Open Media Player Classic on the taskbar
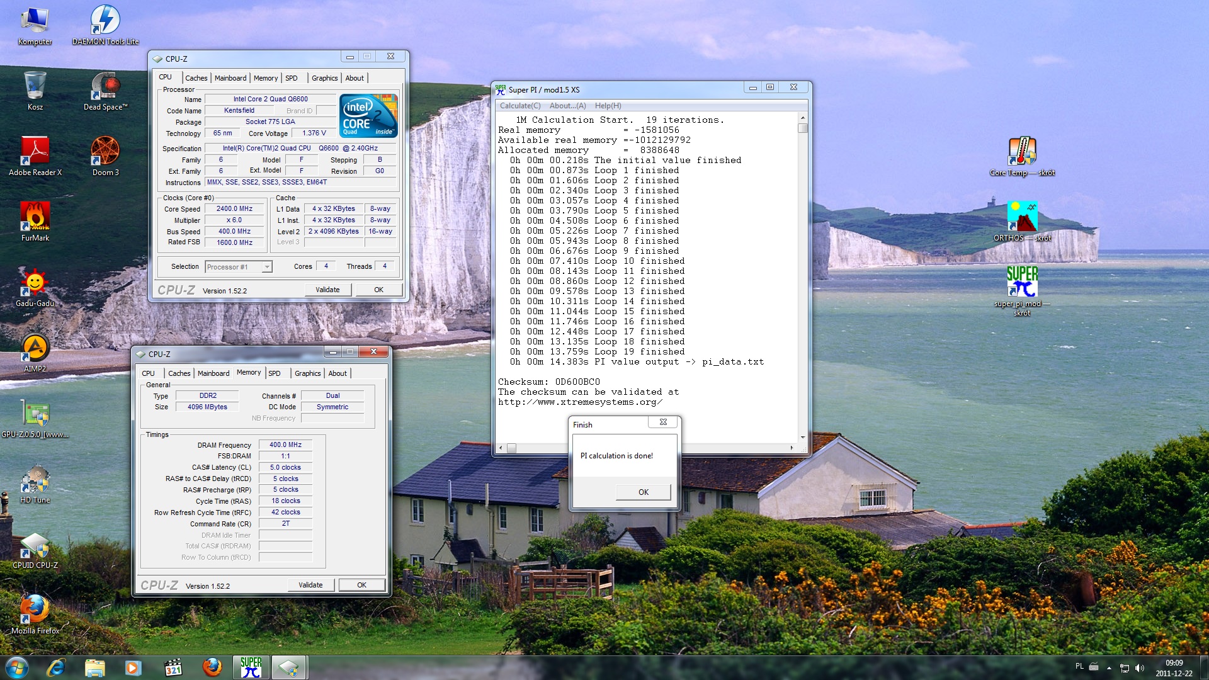 (172, 667)
